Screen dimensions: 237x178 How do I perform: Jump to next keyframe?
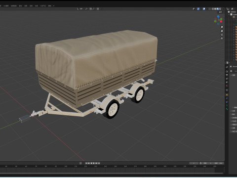coord(96,163)
